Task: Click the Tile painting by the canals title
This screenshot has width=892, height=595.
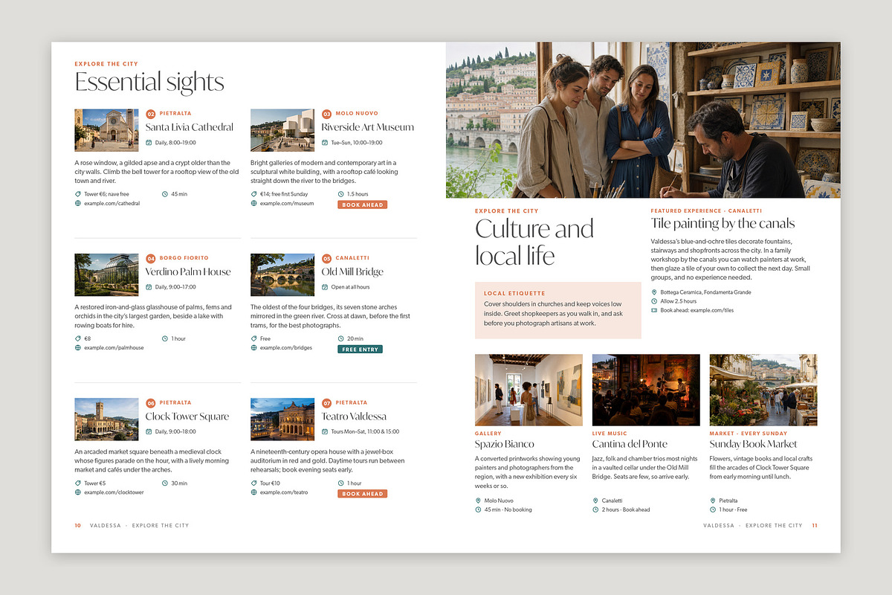Action: pos(723,223)
